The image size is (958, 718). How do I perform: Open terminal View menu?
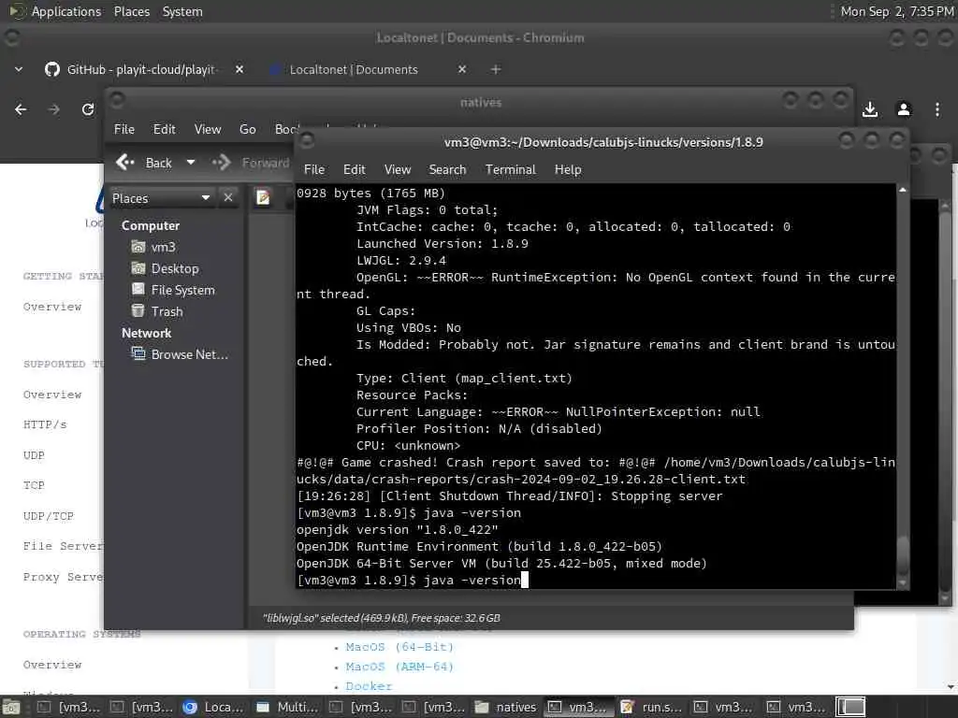coord(397,170)
